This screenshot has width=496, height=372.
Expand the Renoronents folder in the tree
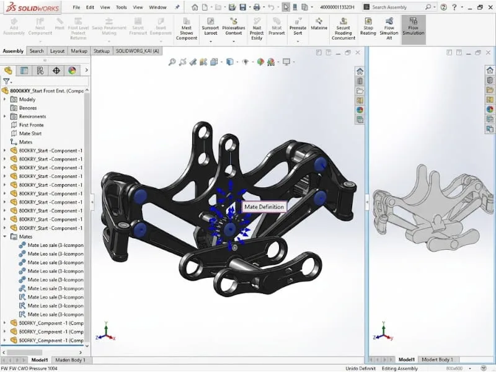(5, 117)
